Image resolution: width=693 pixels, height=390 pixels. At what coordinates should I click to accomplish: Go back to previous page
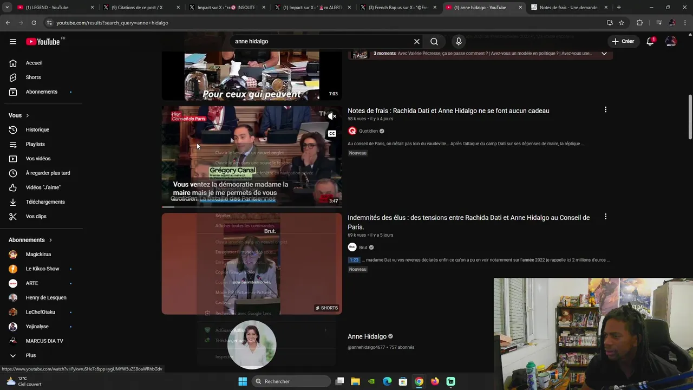coord(8,23)
